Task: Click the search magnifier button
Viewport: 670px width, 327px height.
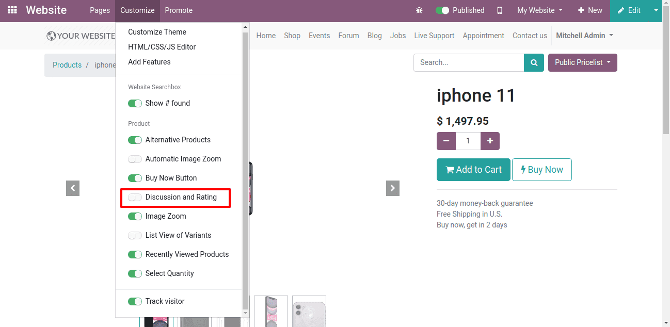Action: tap(534, 62)
